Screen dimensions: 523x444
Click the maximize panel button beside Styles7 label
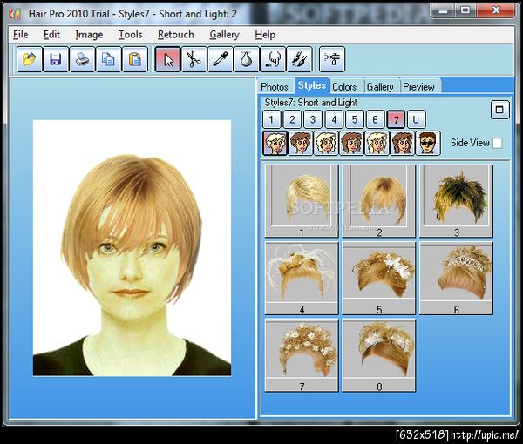(x=499, y=109)
